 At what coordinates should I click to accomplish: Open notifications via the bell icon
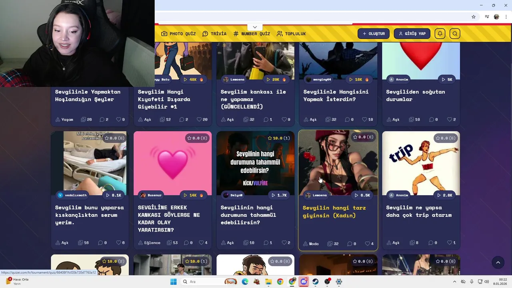[440, 34]
